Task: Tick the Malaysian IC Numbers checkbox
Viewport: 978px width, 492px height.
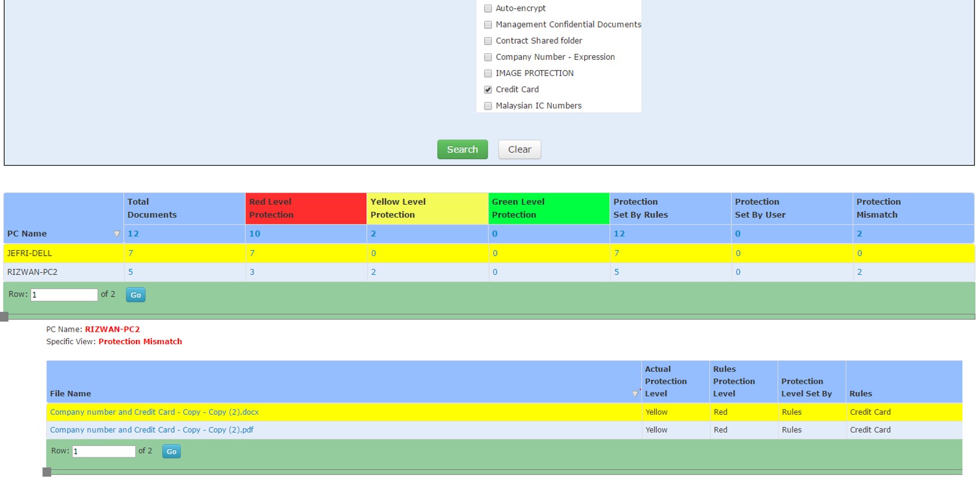Action: [x=488, y=106]
